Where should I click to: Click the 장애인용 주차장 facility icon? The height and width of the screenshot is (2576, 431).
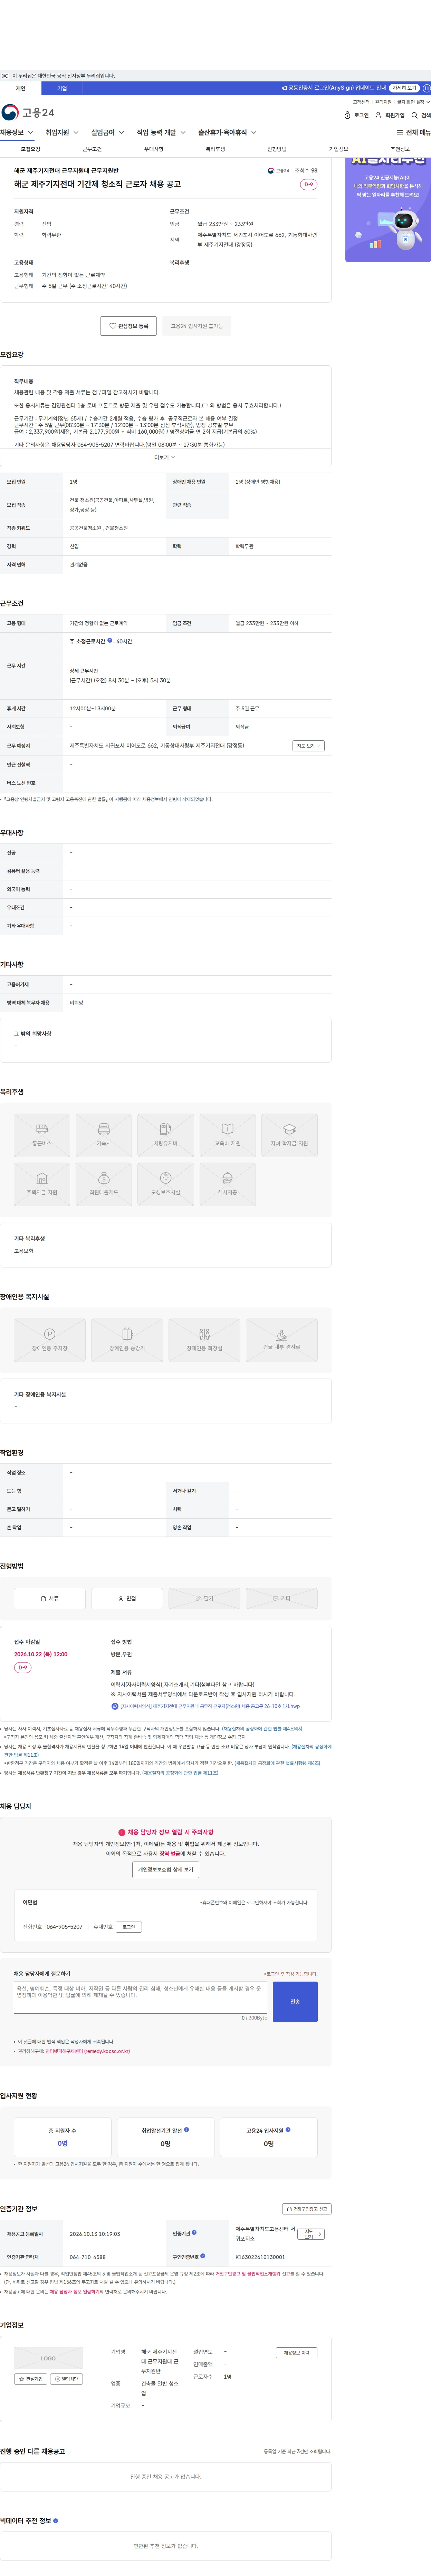coord(50,1340)
